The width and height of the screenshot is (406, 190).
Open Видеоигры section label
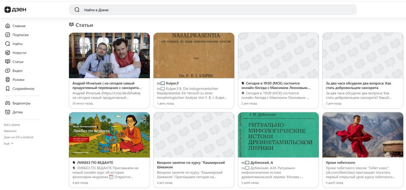point(21,103)
